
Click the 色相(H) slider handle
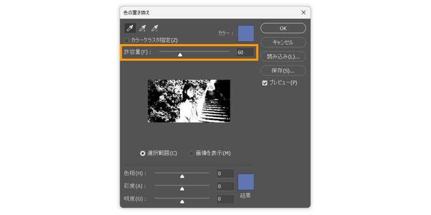[182, 177]
